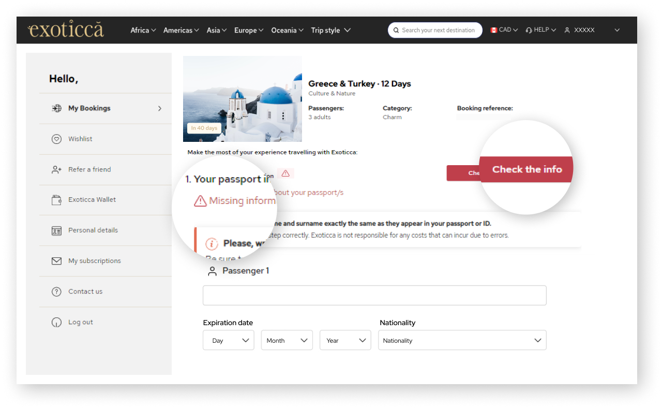Open the Europe destinations menu
Image resolution: width=662 pixels, height=409 pixels.
(x=249, y=30)
